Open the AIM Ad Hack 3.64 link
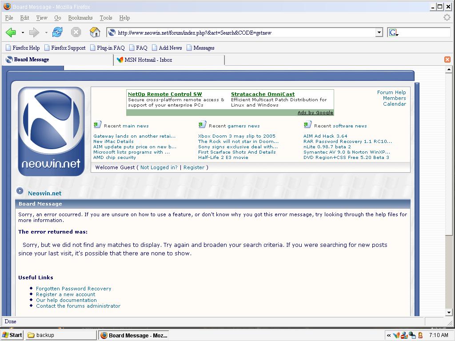This screenshot has width=455, height=341. tap(325, 136)
